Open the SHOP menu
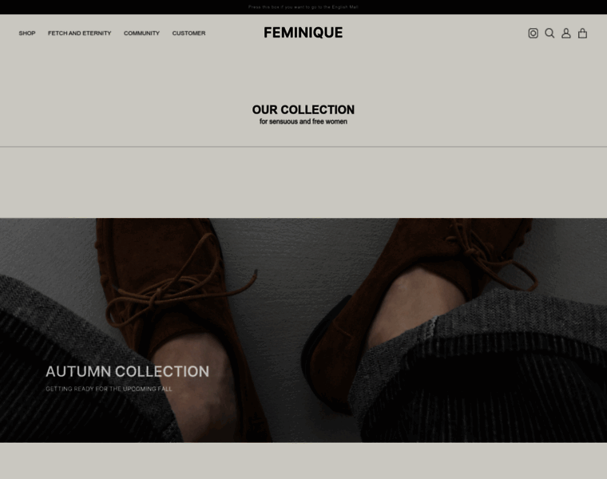This screenshot has width=607, height=479. [x=27, y=34]
